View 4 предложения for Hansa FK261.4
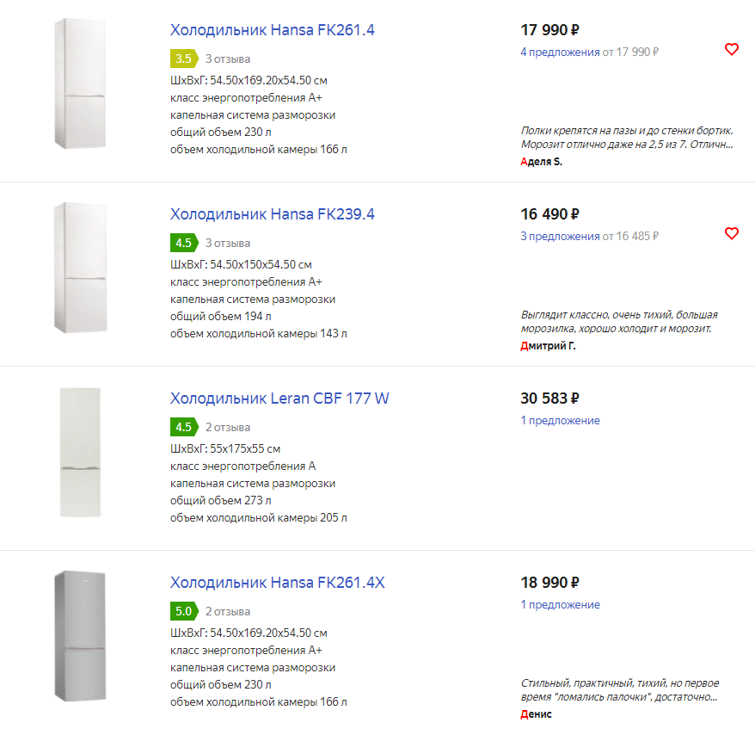The width and height of the screenshot is (755, 729). 560,52
